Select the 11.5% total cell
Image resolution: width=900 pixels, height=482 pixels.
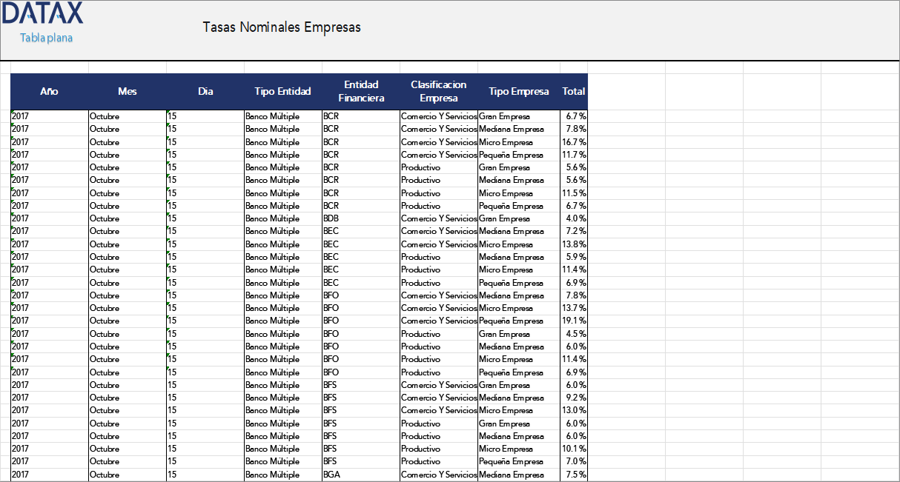coord(574,193)
